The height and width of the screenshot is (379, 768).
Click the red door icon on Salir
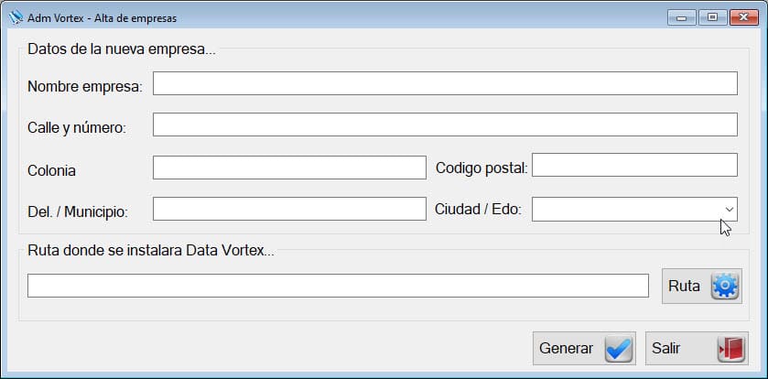[730, 349]
